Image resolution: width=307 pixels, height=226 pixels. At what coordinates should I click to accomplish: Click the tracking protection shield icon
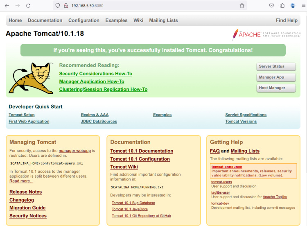tap(58, 6)
